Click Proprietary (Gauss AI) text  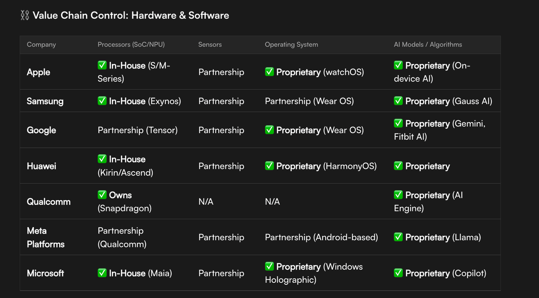click(x=449, y=101)
